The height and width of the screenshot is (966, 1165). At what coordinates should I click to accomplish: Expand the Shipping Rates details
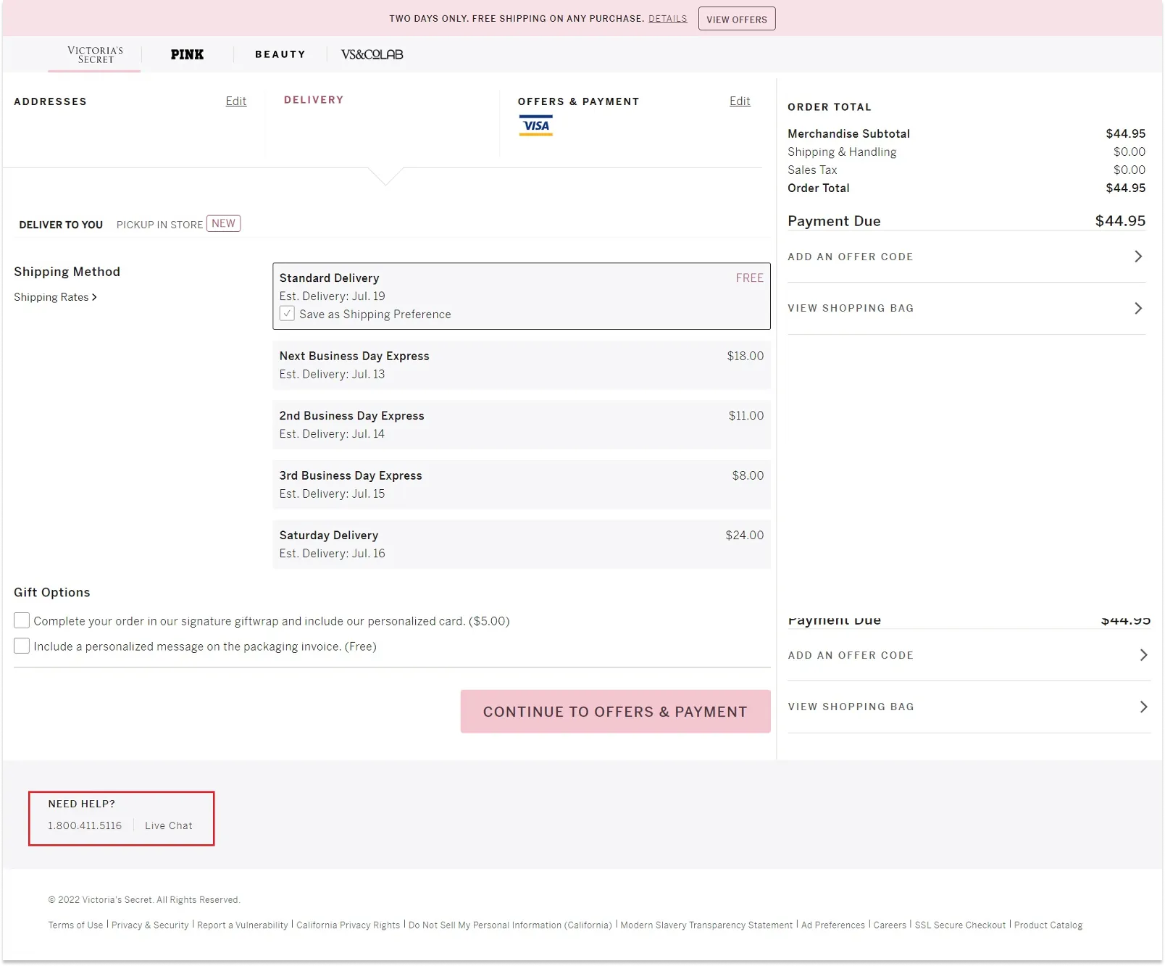point(55,296)
